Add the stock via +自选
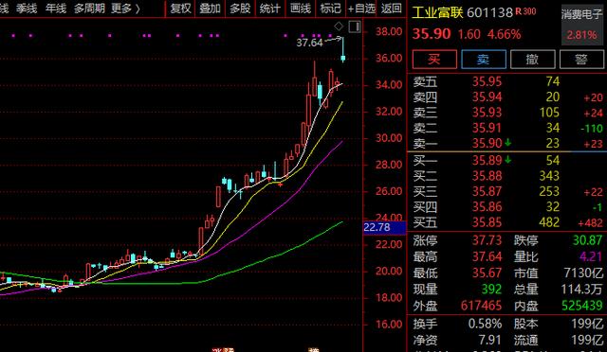This screenshot has width=607, height=352. (x=361, y=9)
